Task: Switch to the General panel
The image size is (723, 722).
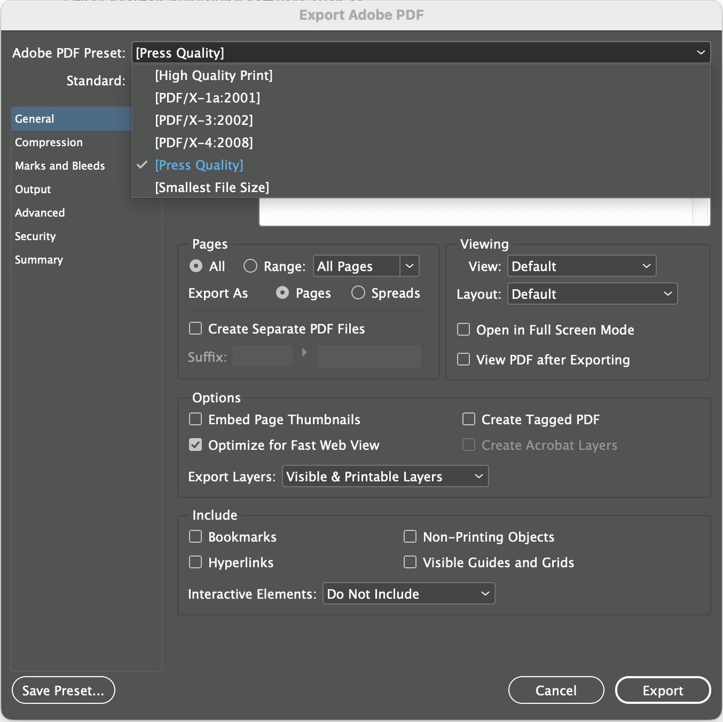Action: point(71,119)
